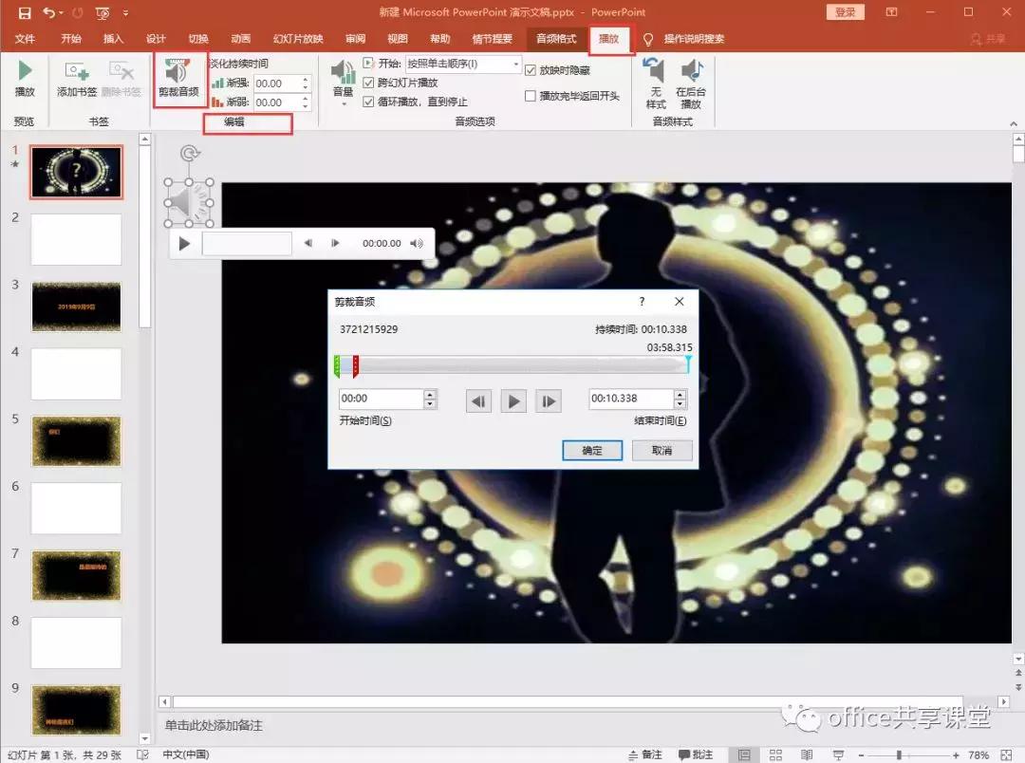Click the Redo icon in title bar
The height and width of the screenshot is (763, 1025).
(78, 12)
